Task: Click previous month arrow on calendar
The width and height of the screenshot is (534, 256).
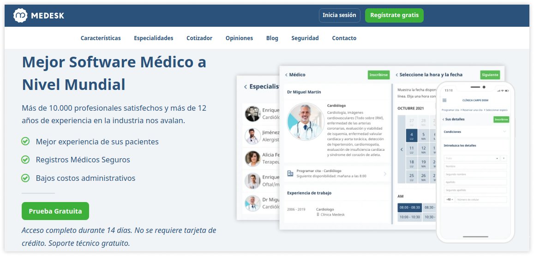Action: coord(402,149)
